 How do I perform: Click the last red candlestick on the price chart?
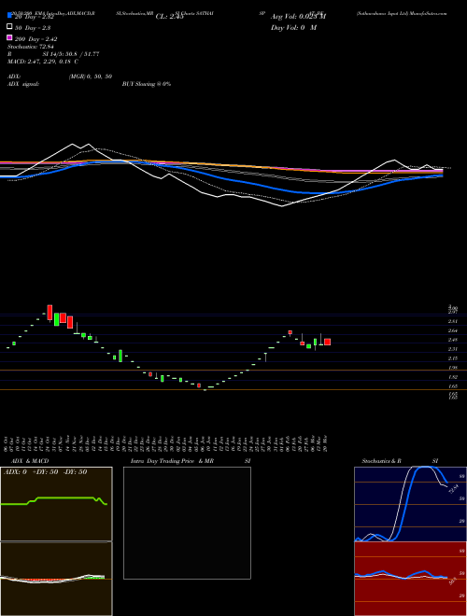[327, 342]
